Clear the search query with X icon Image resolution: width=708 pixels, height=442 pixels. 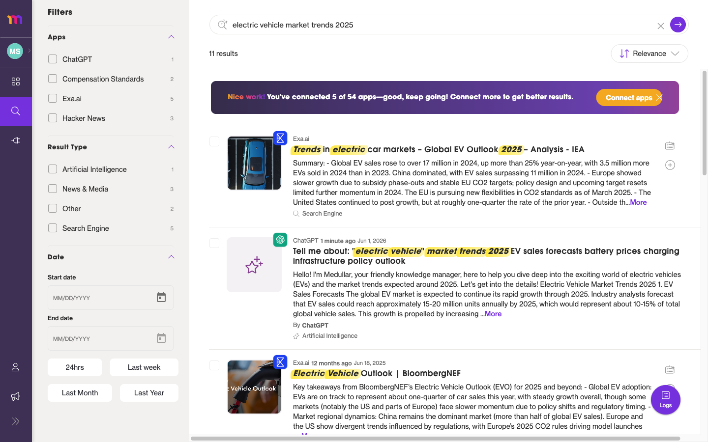tap(661, 26)
